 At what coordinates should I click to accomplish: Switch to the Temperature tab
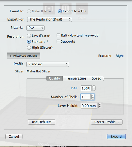pyautogui.click(x=76, y=78)
